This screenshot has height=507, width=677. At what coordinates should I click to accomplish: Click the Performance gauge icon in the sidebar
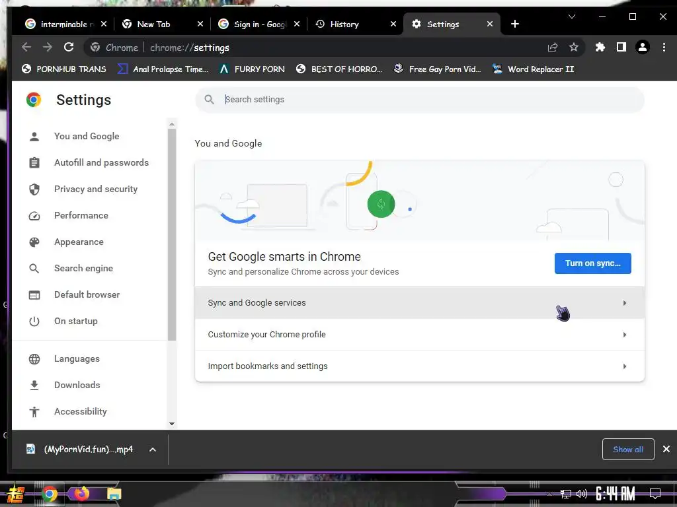pos(34,216)
